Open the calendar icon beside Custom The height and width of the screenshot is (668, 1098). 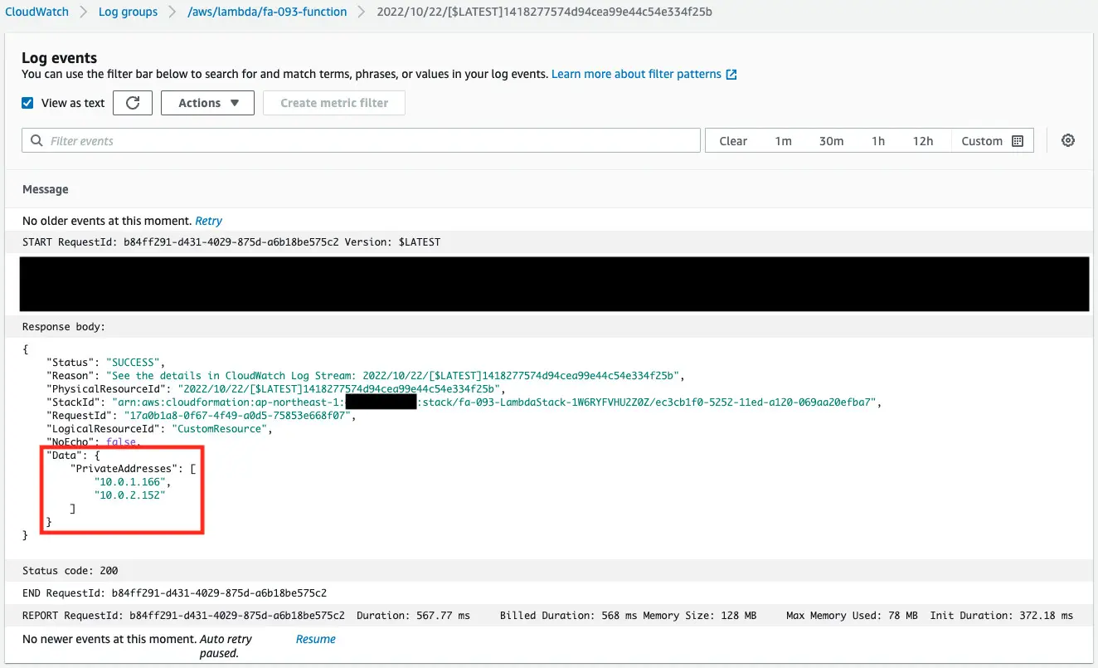point(1020,140)
